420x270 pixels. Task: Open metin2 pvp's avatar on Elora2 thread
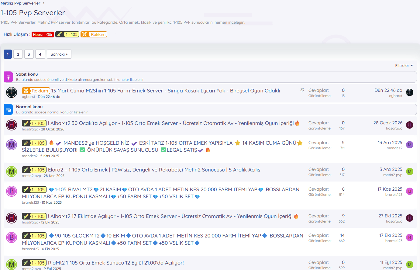12,171
